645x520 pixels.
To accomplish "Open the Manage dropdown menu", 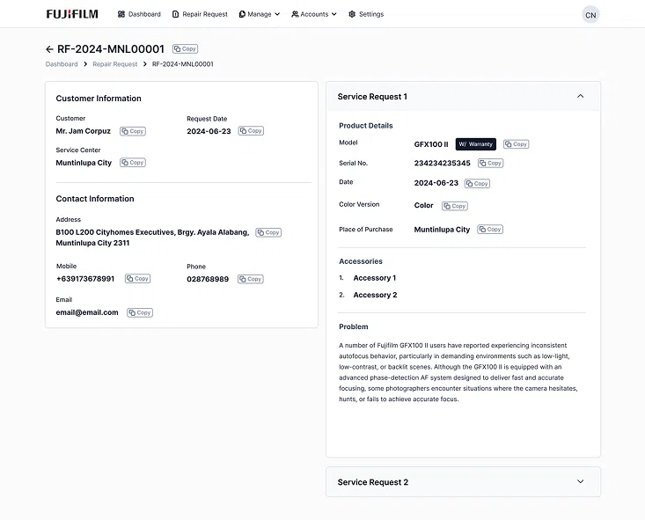I will click(x=259, y=14).
